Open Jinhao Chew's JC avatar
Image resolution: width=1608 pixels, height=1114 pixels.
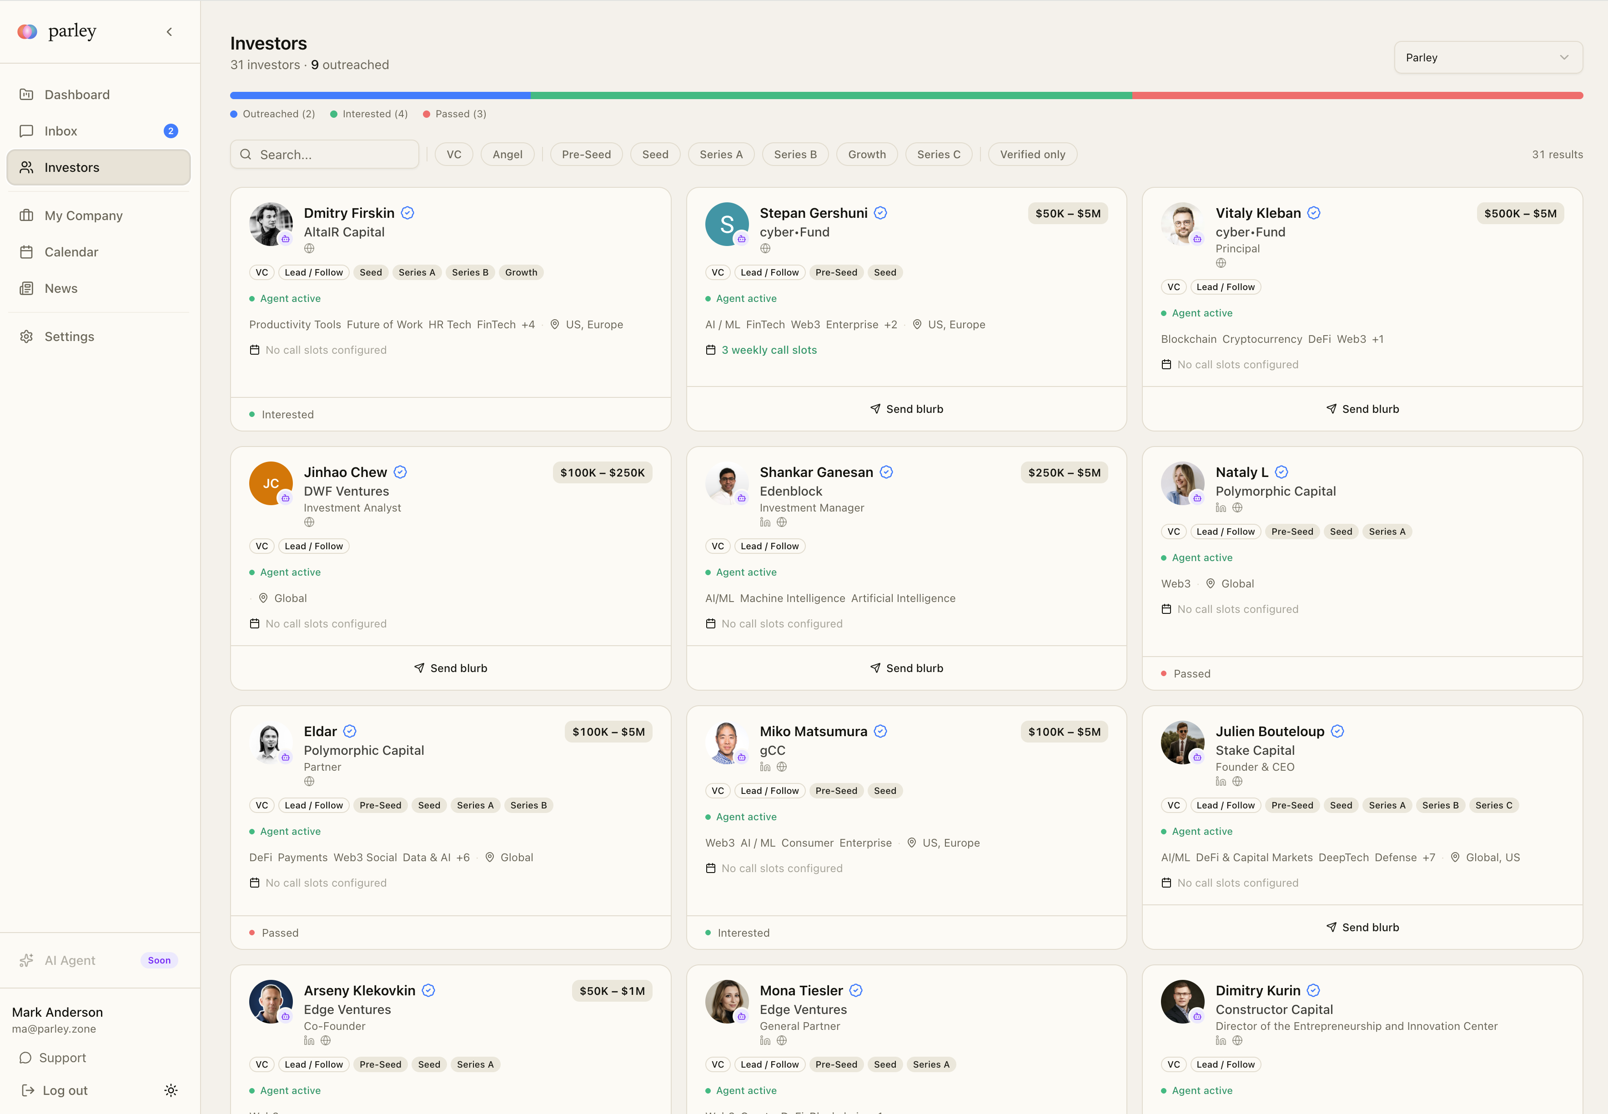coord(271,483)
